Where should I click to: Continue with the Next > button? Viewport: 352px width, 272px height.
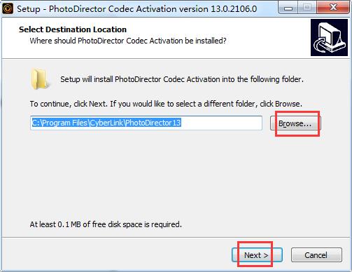click(257, 255)
